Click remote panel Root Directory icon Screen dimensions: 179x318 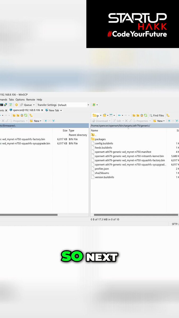(138, 116)
